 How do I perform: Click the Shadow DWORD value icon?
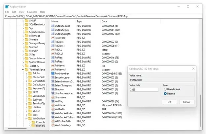click(x=53, y=89)
